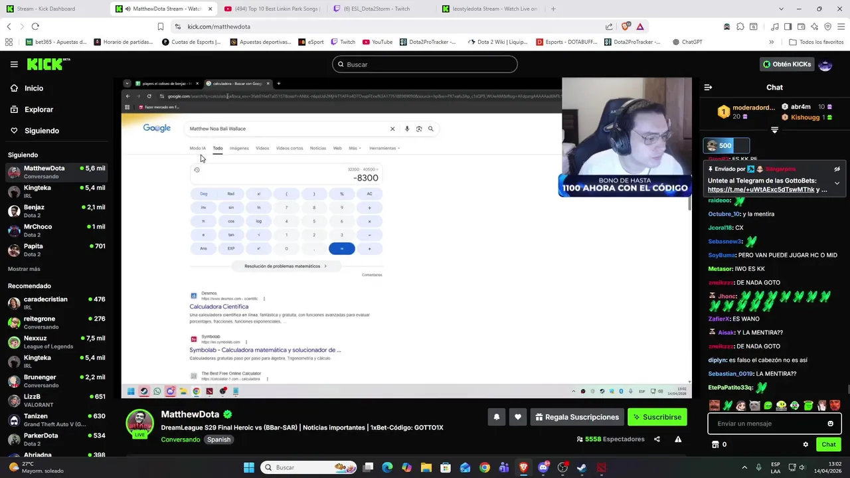Report the stream with warning icon
The width and height of the screenshot is (850, 478).
[678, 439]
